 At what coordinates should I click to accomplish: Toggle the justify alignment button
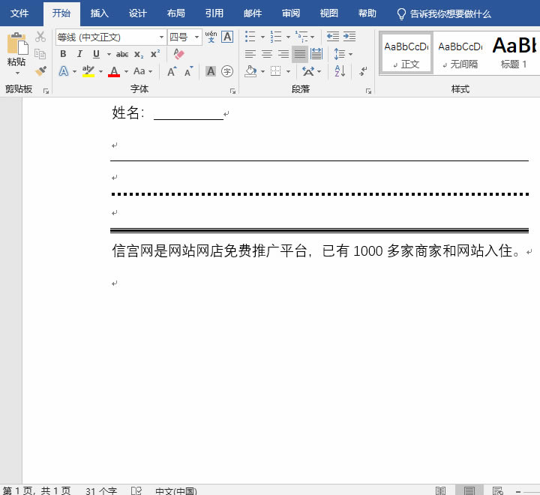[300, 54]
